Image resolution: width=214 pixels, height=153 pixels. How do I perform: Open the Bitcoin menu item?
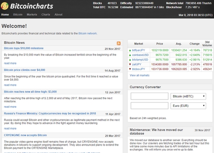click(18, 15)
